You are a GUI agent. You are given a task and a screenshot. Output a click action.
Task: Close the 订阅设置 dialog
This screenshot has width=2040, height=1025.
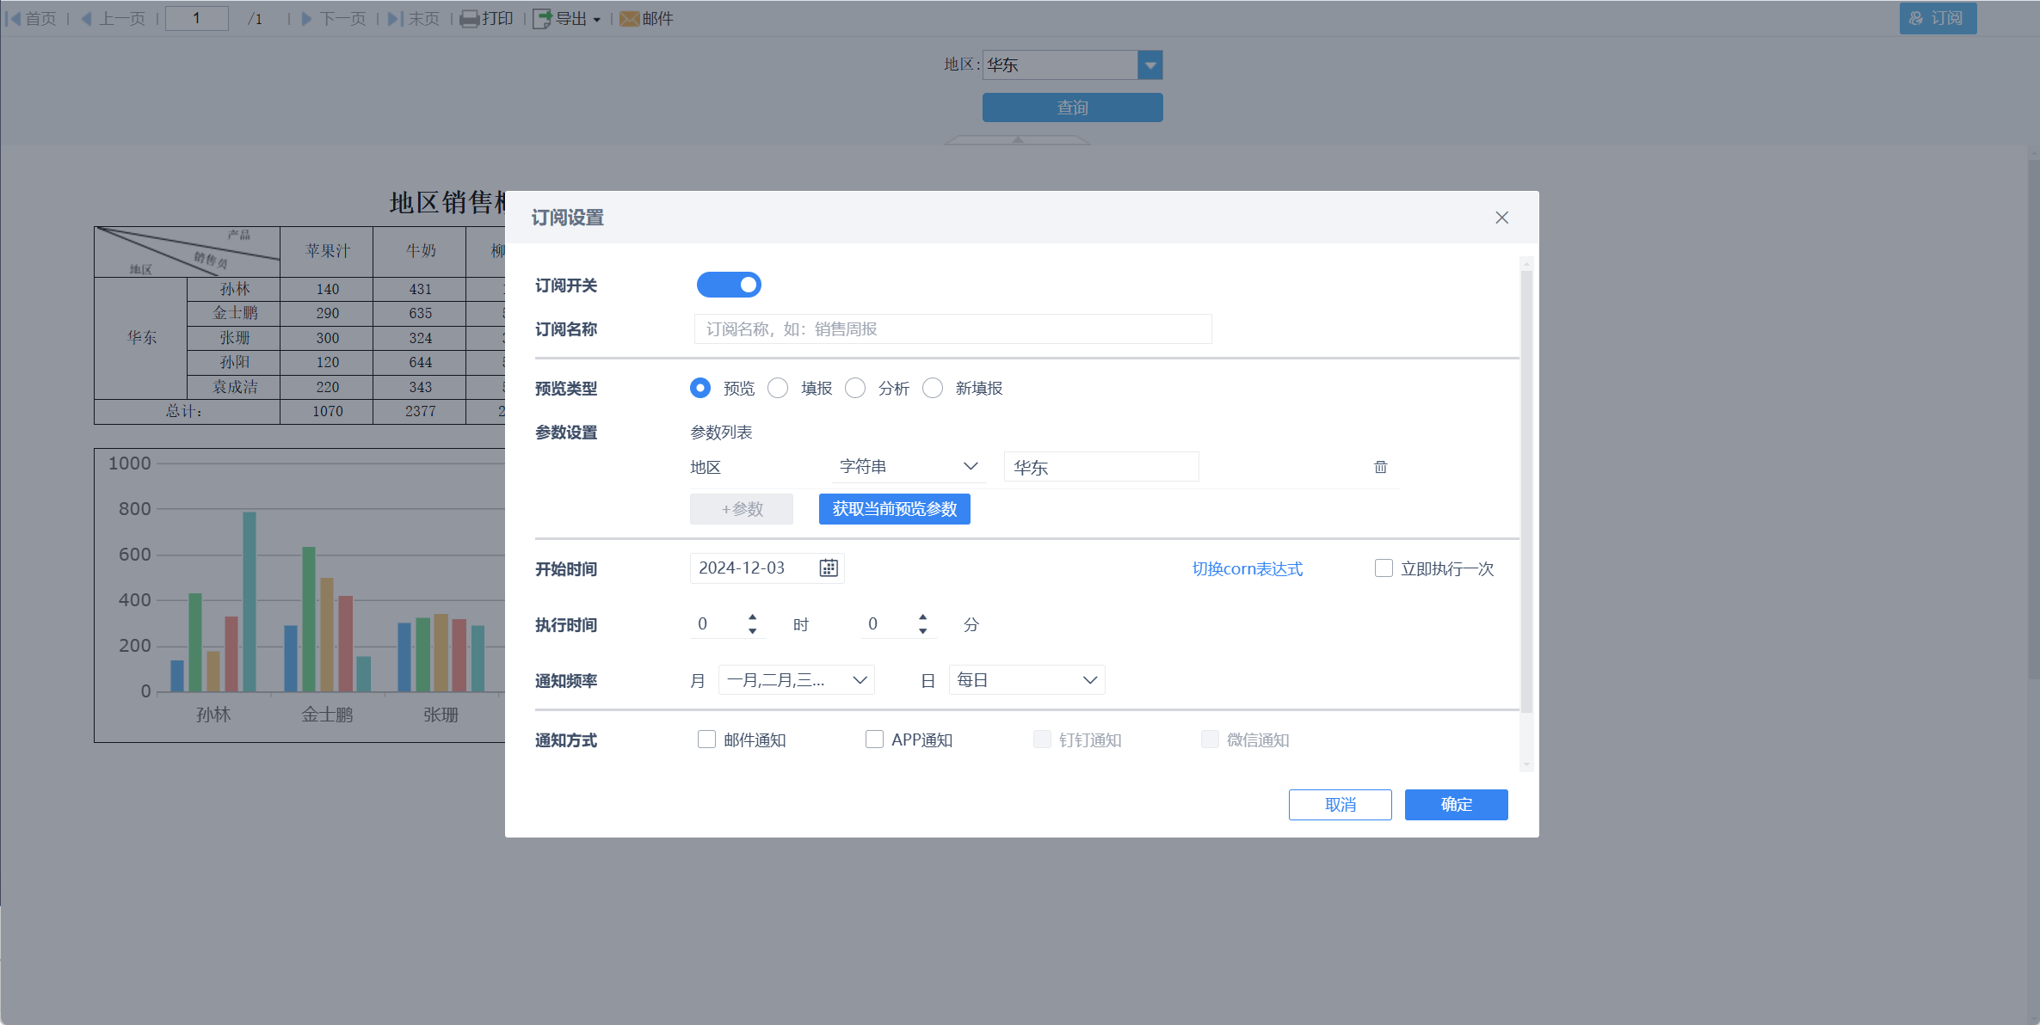1501,218
